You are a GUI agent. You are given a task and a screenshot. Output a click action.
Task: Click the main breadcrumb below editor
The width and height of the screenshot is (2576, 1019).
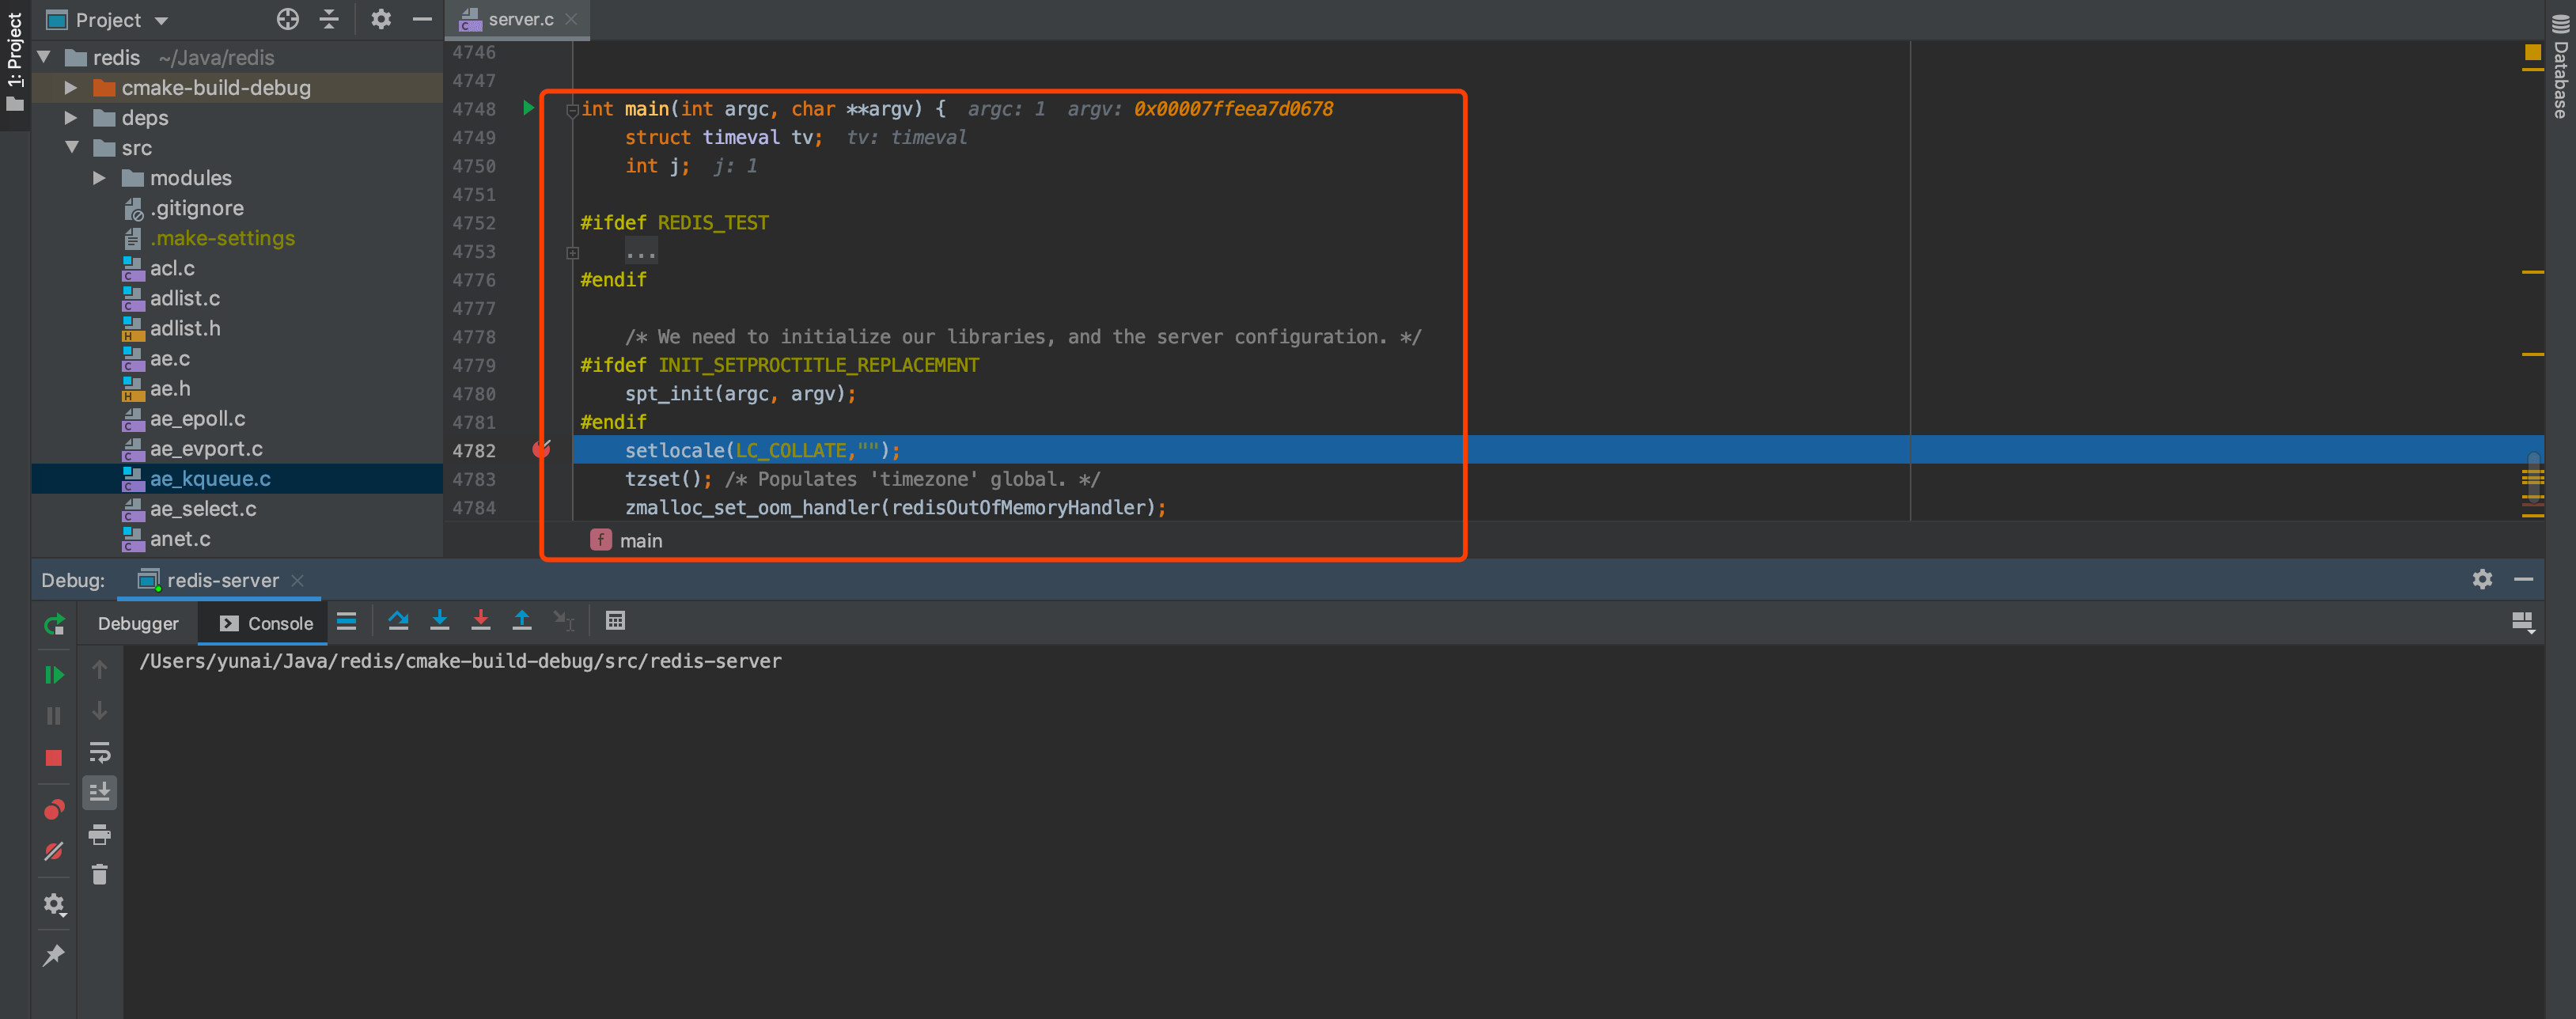627,541
